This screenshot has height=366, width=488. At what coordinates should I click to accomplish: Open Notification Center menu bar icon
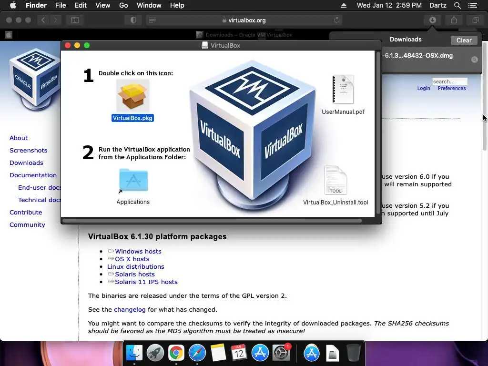coord(472,5)
